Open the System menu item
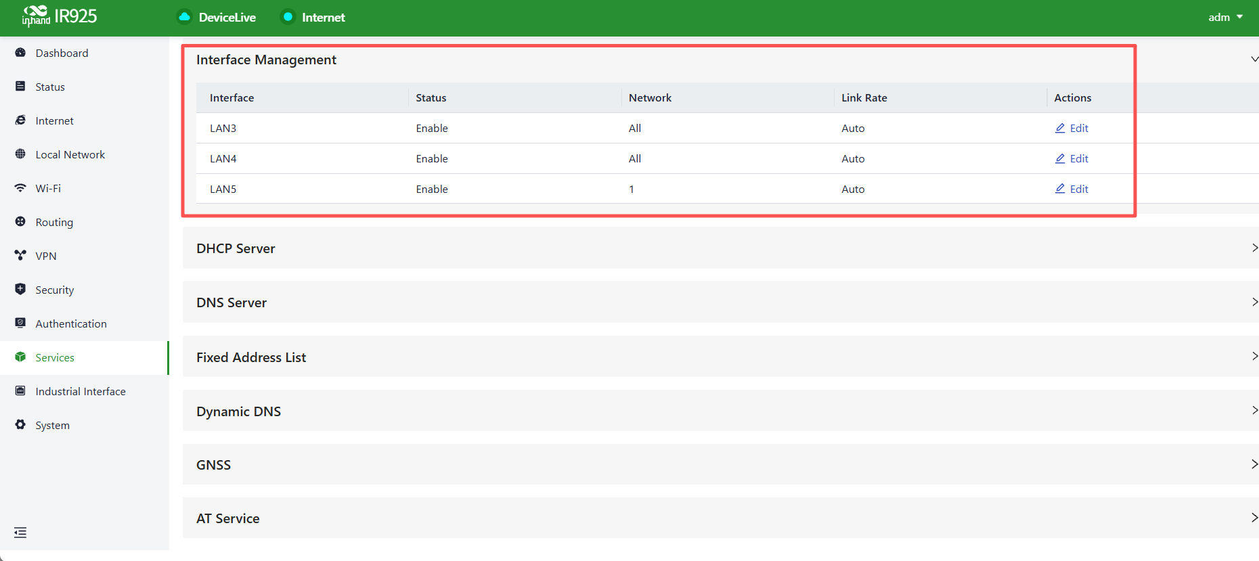The image size is (1259, 561). click(x=85, y=425)
